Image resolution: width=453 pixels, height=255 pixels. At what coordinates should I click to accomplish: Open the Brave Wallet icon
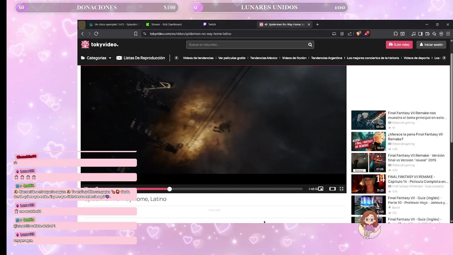point(427,34)
